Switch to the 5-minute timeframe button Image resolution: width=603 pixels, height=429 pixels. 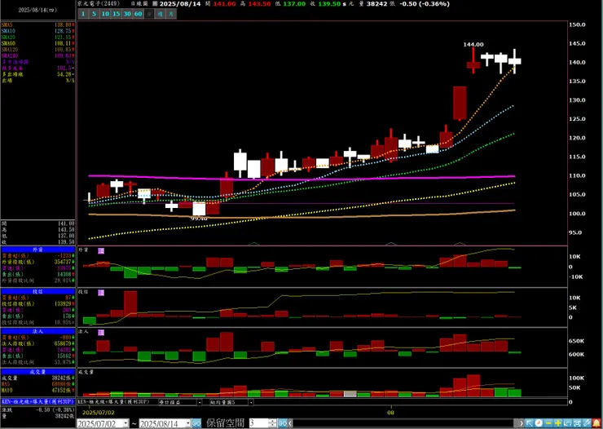(95, 14)
